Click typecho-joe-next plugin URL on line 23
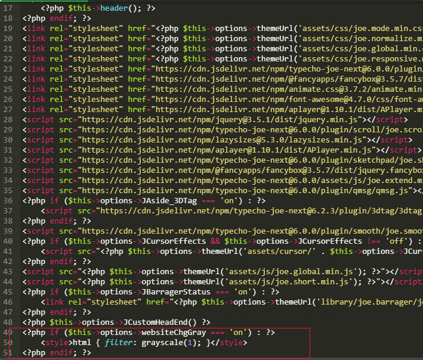The width and height of the screenshot is (423, 360). tap(289, 69)
